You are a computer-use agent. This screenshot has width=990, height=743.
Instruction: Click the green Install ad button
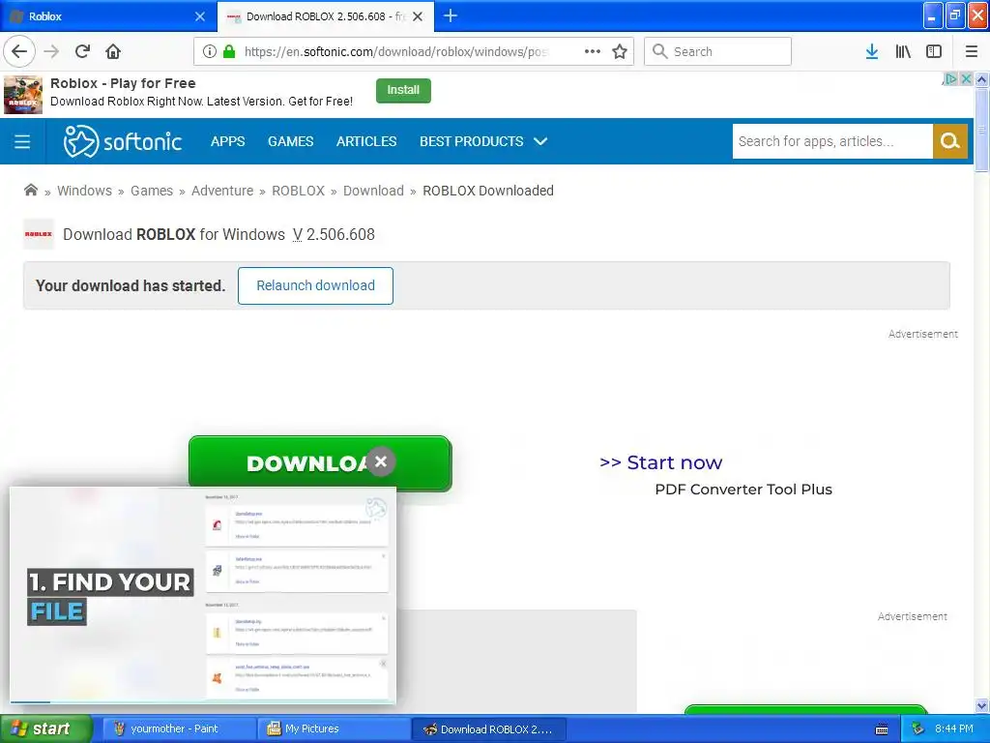click(x=403, y=90)
